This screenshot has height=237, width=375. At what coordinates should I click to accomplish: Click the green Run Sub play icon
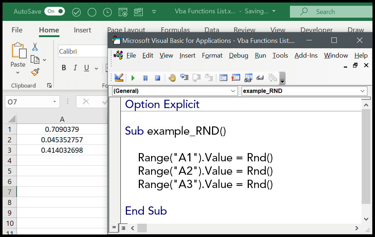tap(133, 78)
